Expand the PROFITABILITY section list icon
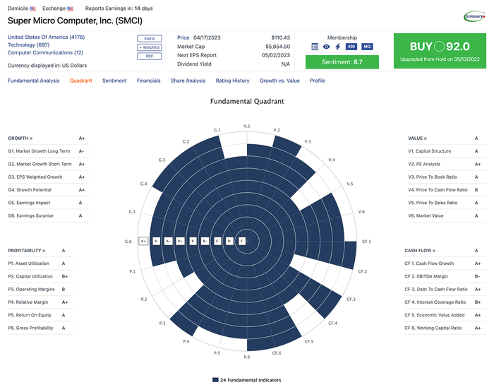This screenshot has width=494, height=385. pos(44,251)
